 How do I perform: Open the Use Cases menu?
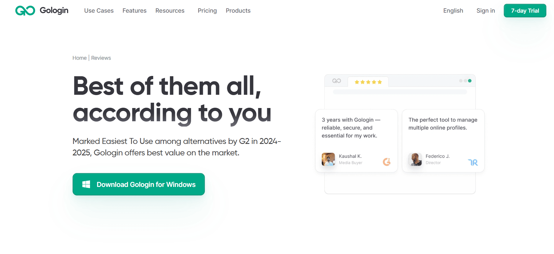99,11
